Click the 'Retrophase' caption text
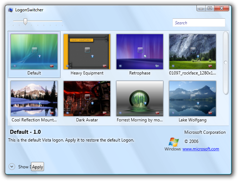238x181 pixels. [140, 73]
